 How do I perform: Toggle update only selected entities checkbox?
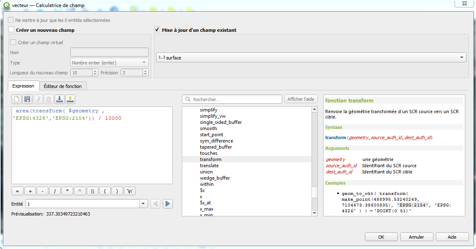tap(11, 20)
